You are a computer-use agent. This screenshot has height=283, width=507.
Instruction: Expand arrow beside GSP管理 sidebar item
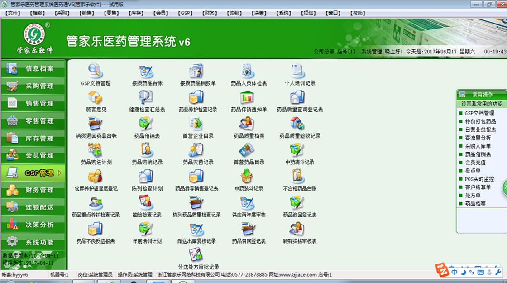click(59, 173)
